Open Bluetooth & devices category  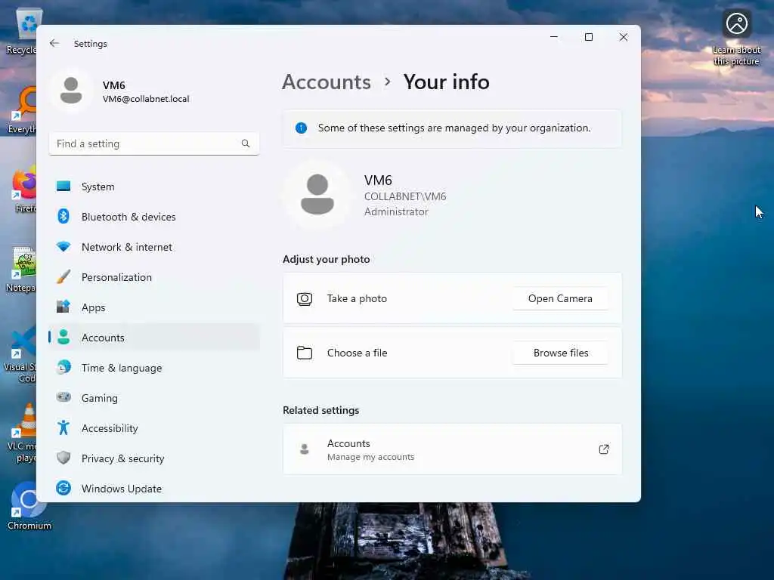coord(154,217)
